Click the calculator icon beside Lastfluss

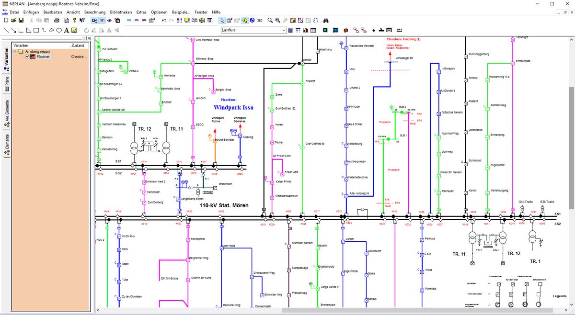(291, 30)
